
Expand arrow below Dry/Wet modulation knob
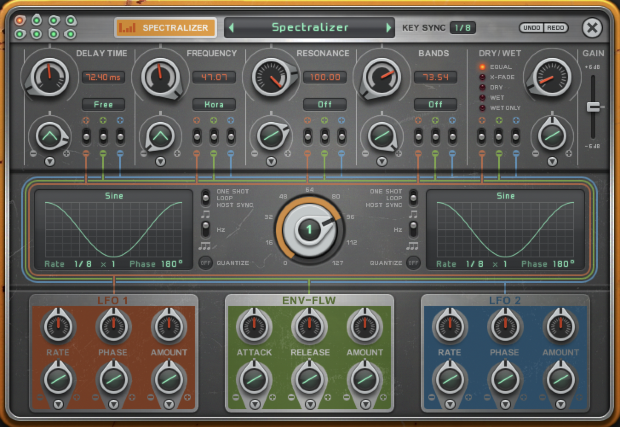552,162
